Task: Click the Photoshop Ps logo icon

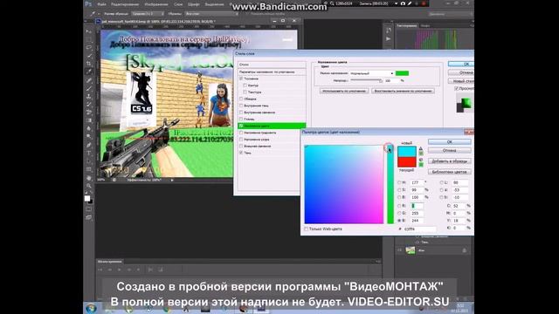Action: [88, 3]
